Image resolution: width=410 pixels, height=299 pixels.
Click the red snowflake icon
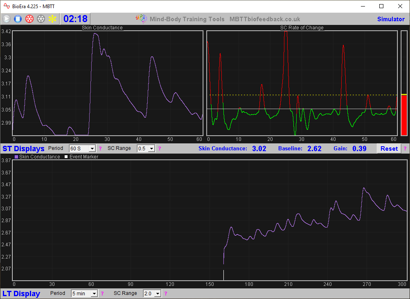pos(29,19)
